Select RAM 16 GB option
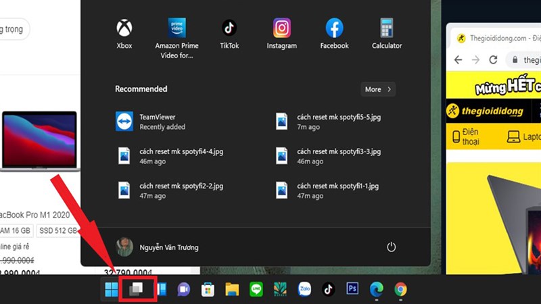Viewport: 541px width, 304px height. [x=16, y=230]
